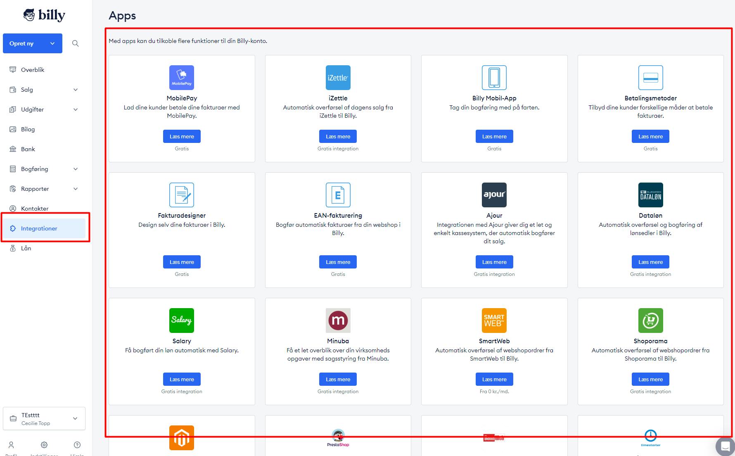Click the Fakturadesigner document icon
Viewport: 735px width, 456px height.
click(x=182, y=195)
